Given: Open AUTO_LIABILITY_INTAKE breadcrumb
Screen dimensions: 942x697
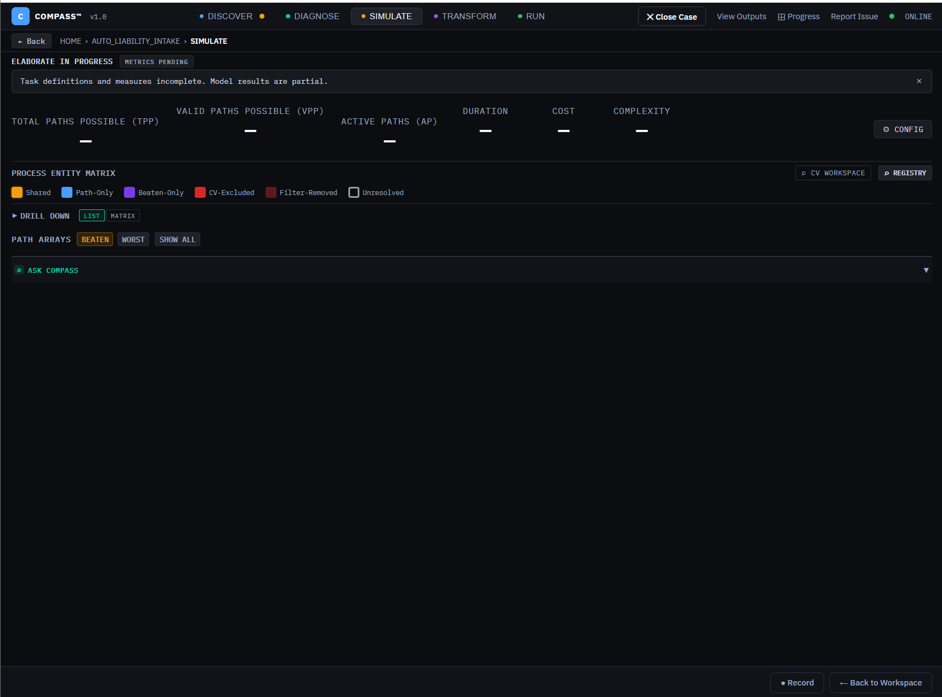Looking at the screenshot, I should (x=136, y=41).
